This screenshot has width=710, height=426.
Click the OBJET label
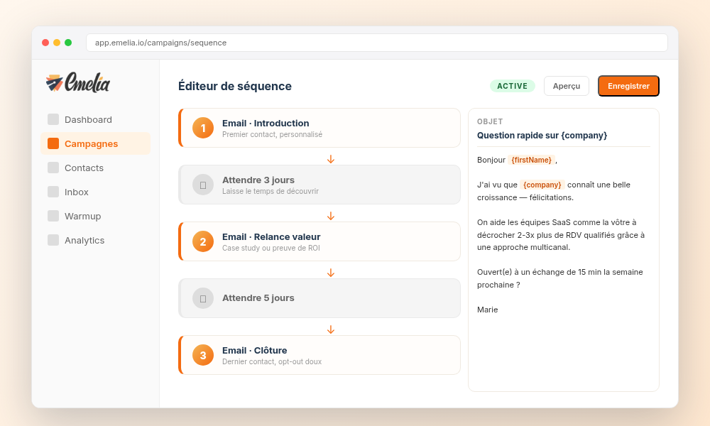point(490,121)
